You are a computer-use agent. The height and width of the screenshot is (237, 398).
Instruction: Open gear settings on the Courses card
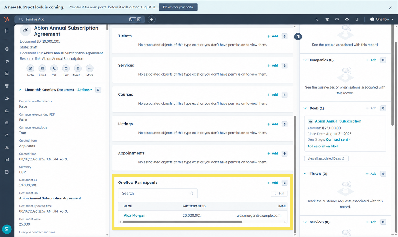[284, 95]
